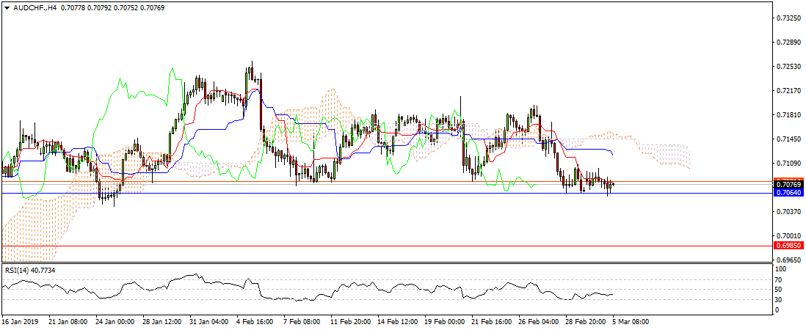806x330 pixels.
Task: Click the time axis label 11 Feb 20:00
Action: pos(351,322)
